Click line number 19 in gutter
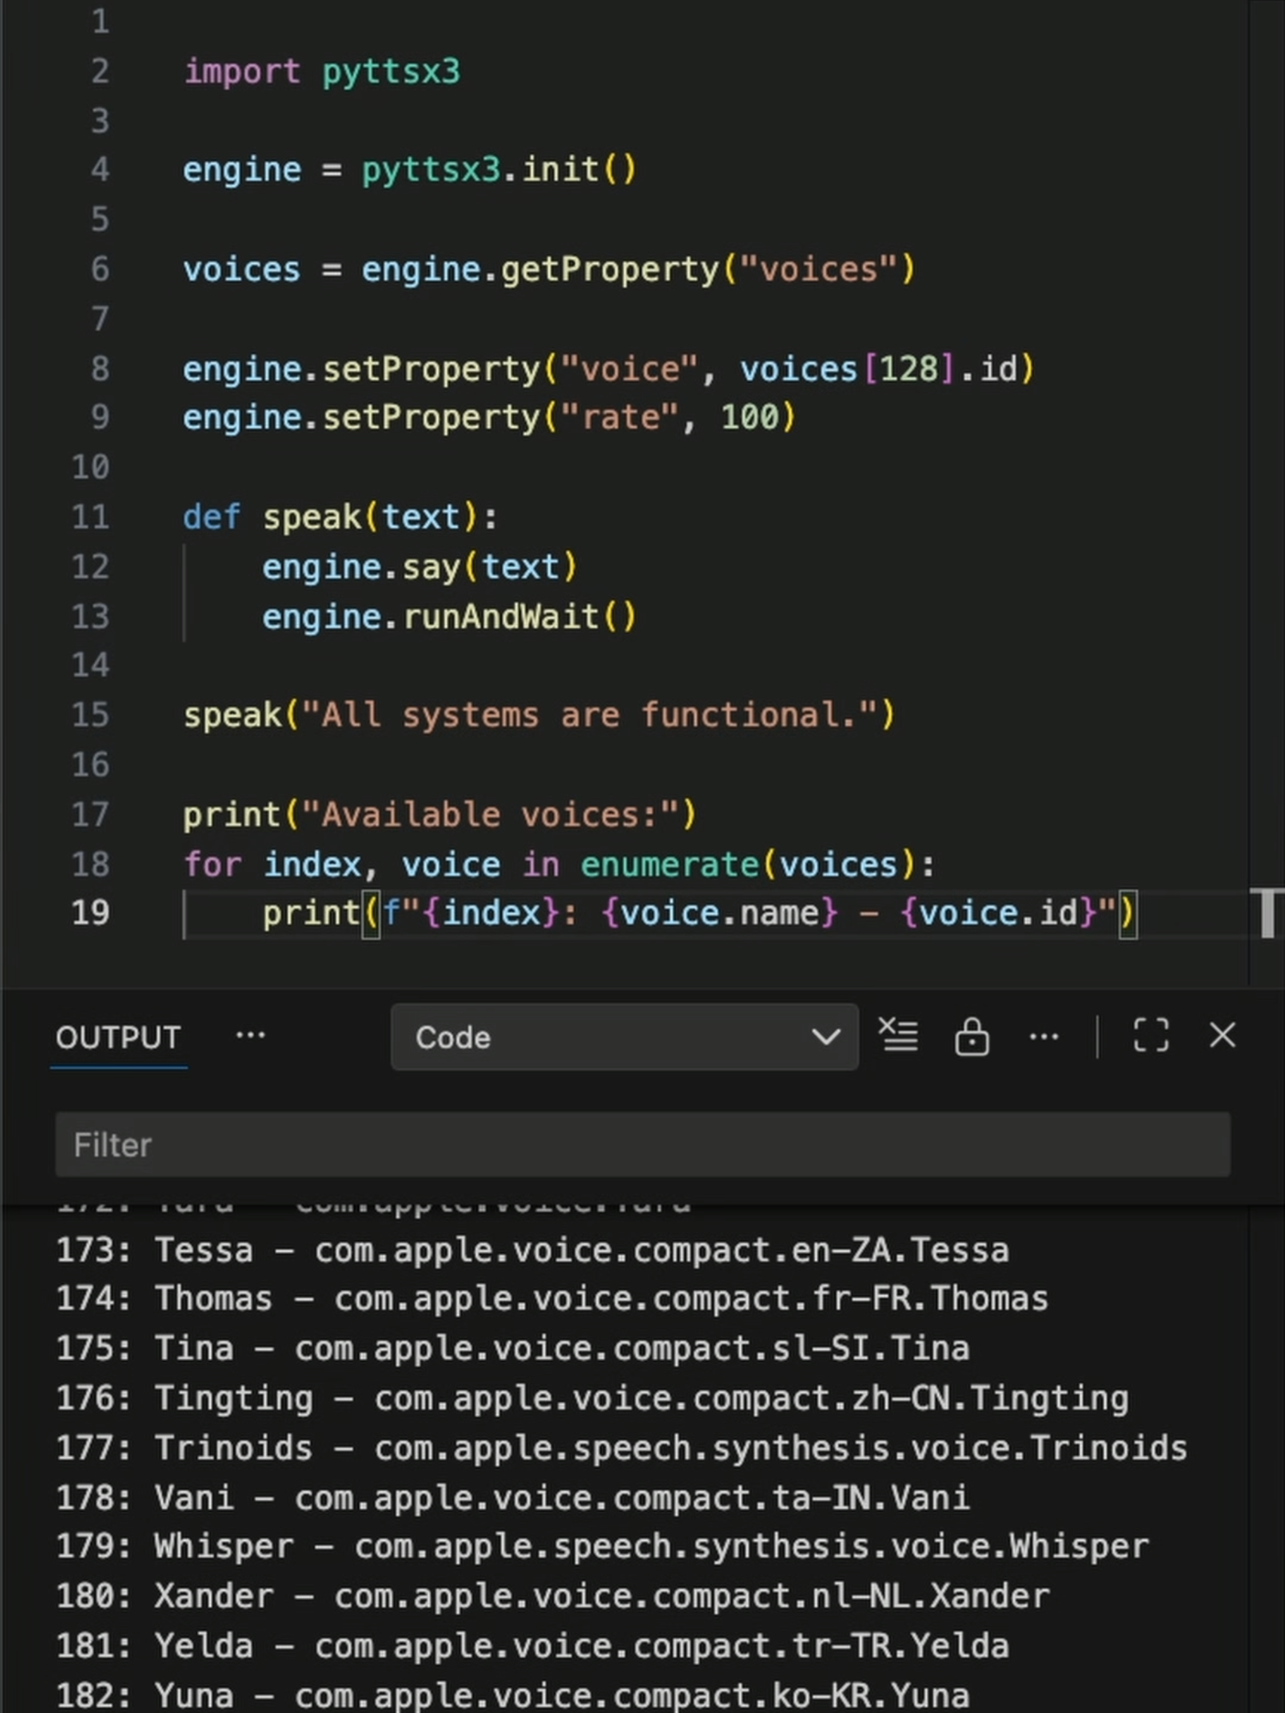This screenshot has width=1285, height=1713. [91, 912]
